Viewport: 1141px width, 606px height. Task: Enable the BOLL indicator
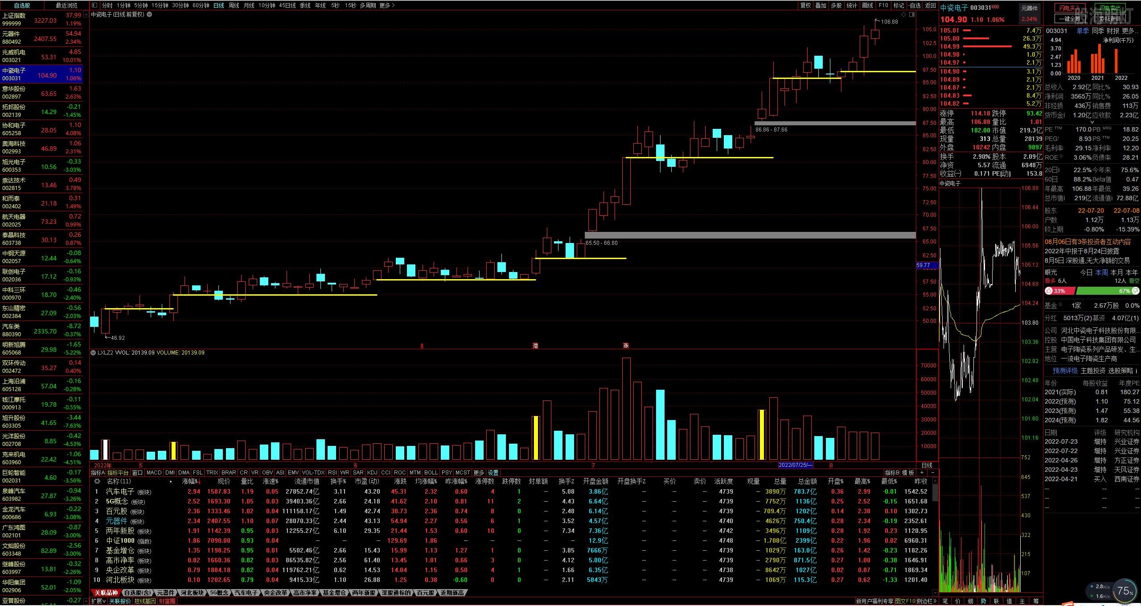(x=431, y=473)
